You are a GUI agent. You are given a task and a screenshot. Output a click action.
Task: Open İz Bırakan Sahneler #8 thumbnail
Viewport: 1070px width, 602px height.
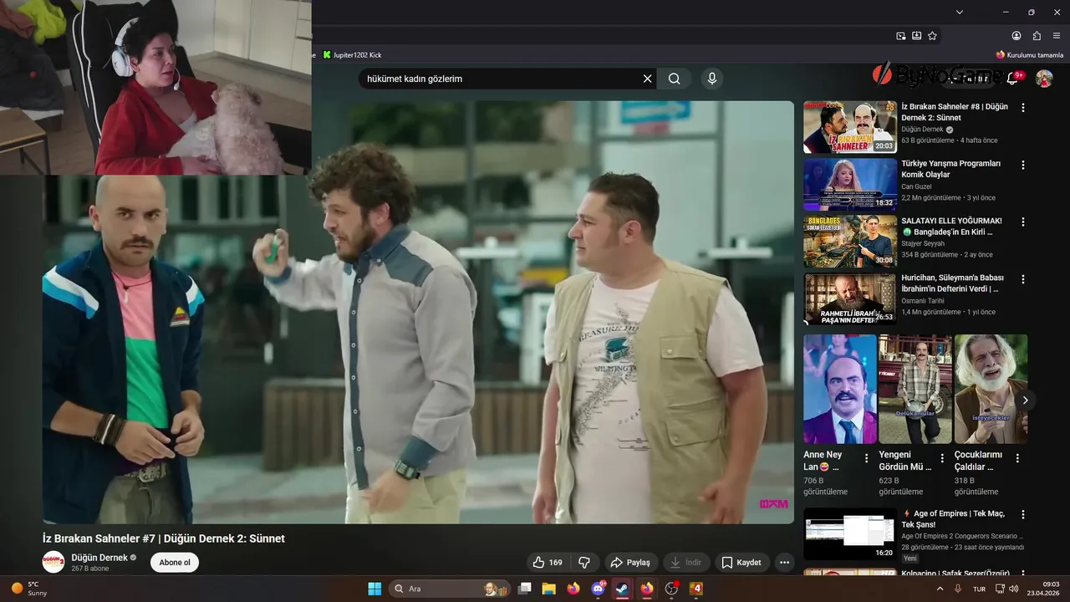850,127
